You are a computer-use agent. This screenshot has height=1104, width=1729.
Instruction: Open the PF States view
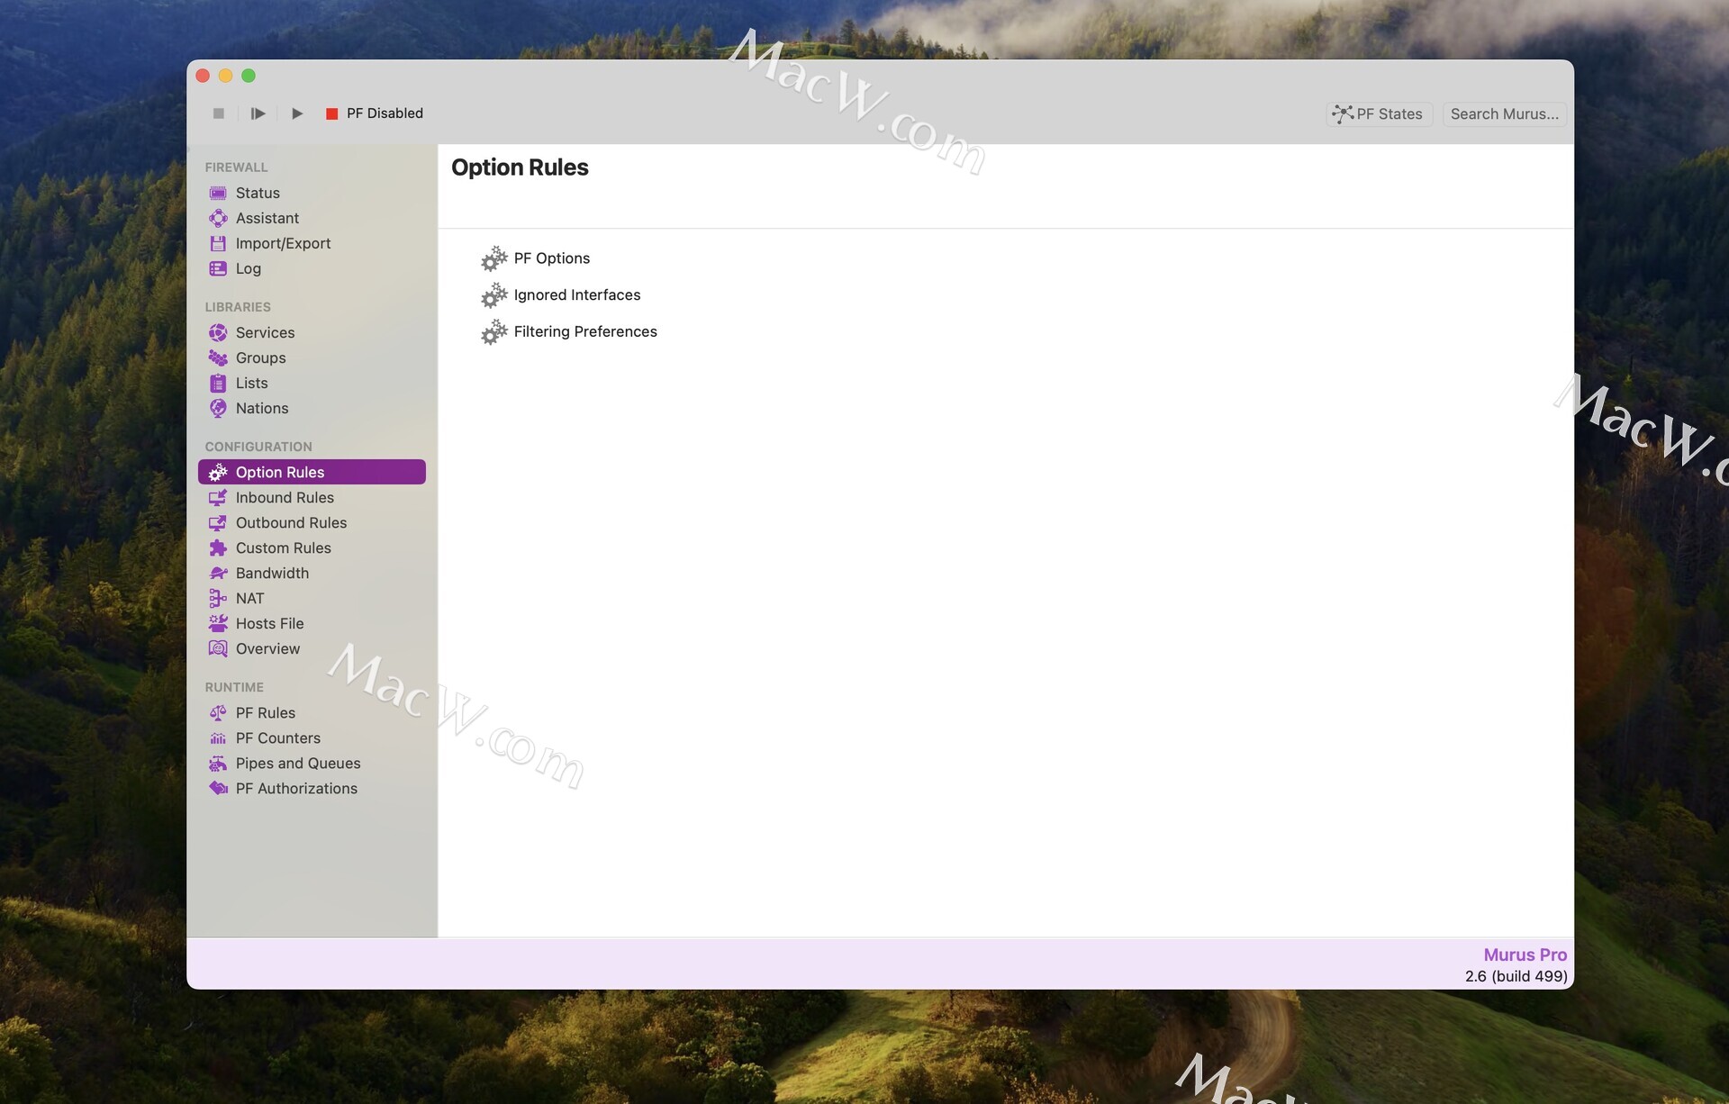[x=1379, y=114]
